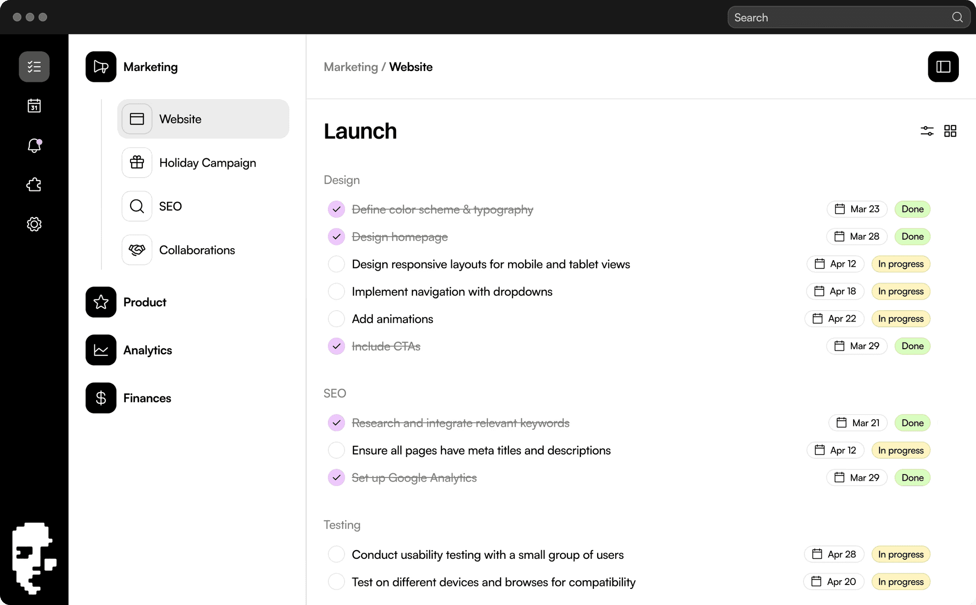The image size is (976, 605).
Task: Uncheck Design homepage task
Action: pyautogui.click(x=336, y=237)
